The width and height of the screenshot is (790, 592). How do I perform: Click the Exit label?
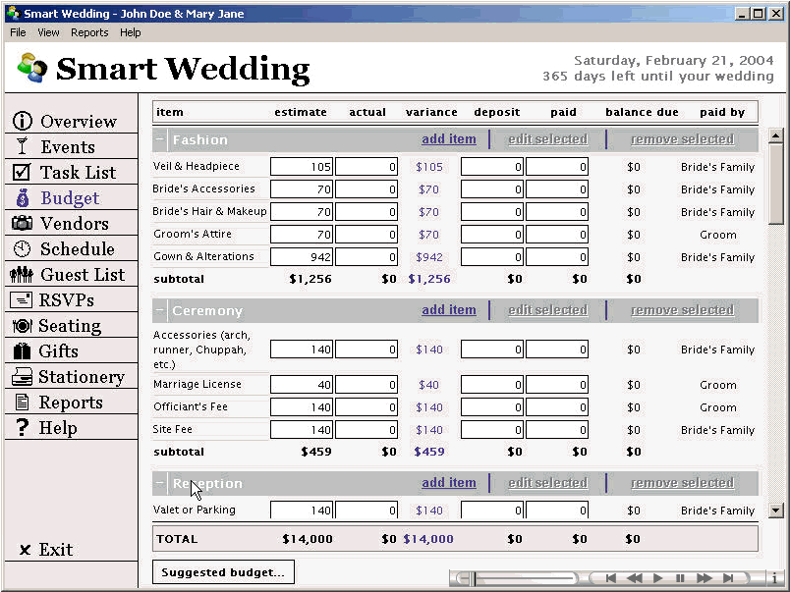[x=56, y=550]
